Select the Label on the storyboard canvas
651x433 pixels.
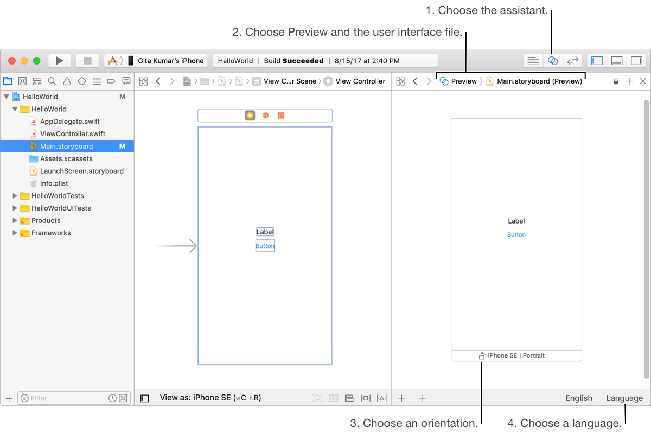265,232
